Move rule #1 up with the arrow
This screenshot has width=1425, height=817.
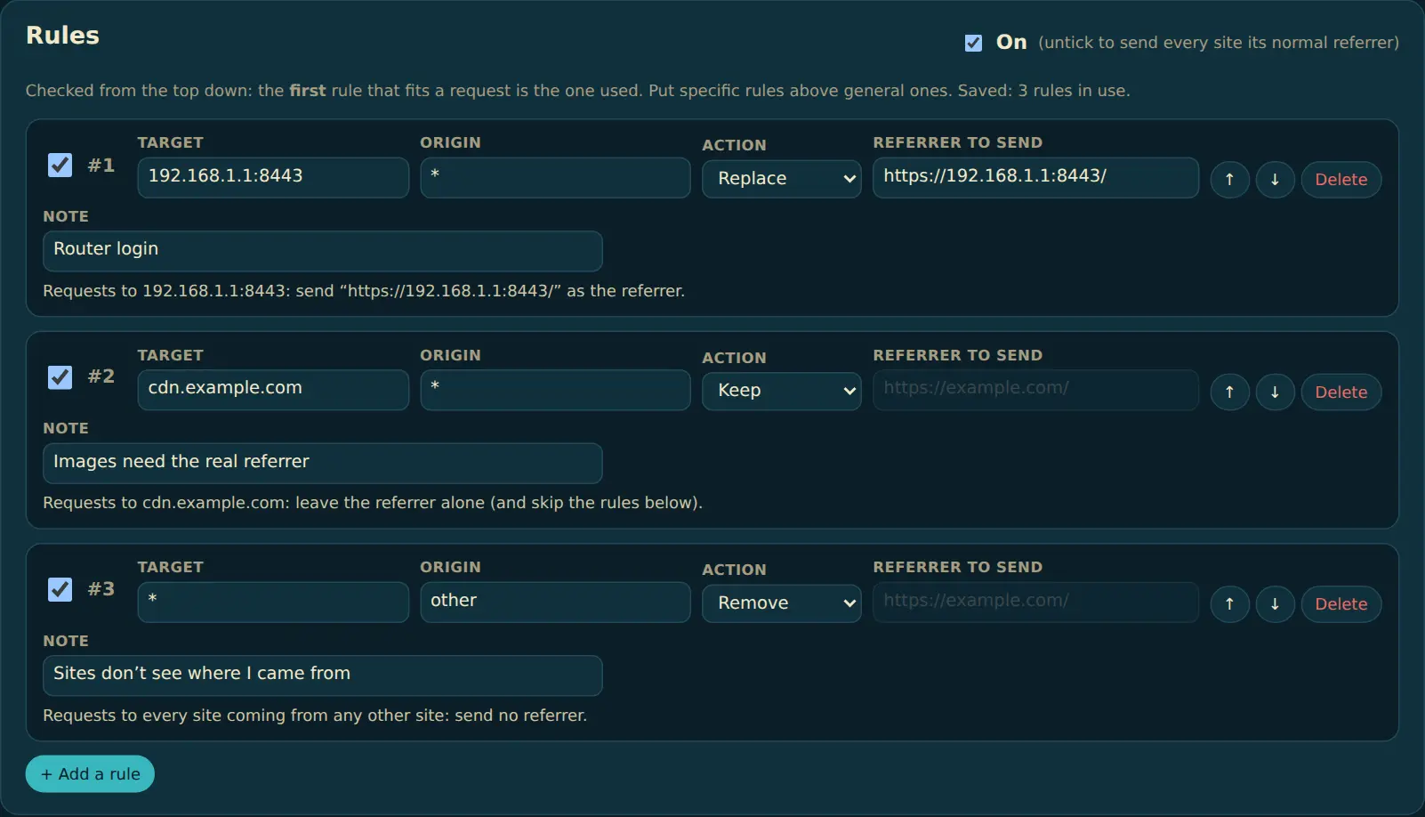coord(1229,179)
